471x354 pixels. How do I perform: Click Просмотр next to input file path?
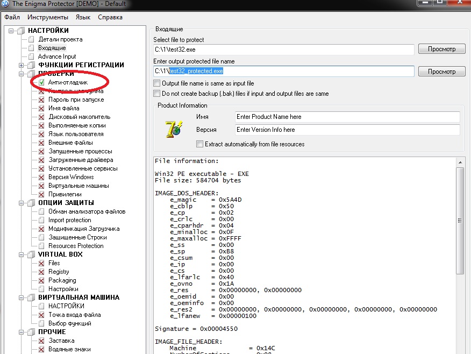pos(441,49)
